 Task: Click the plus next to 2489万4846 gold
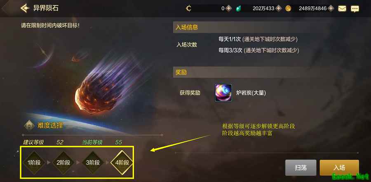click(331, 9)
